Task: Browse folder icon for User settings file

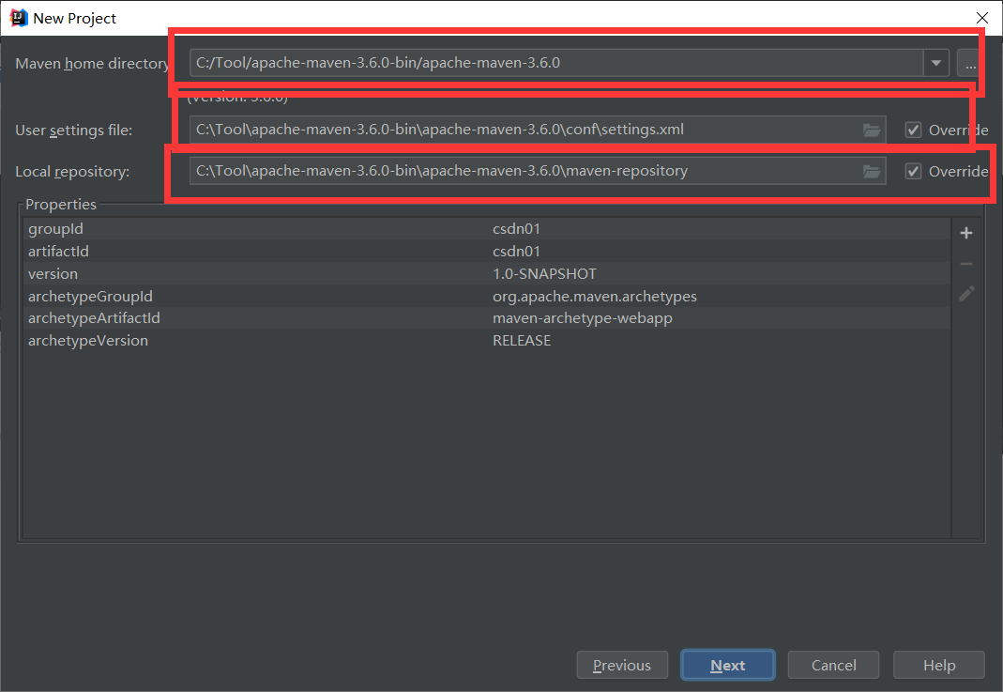Action: 872,130
